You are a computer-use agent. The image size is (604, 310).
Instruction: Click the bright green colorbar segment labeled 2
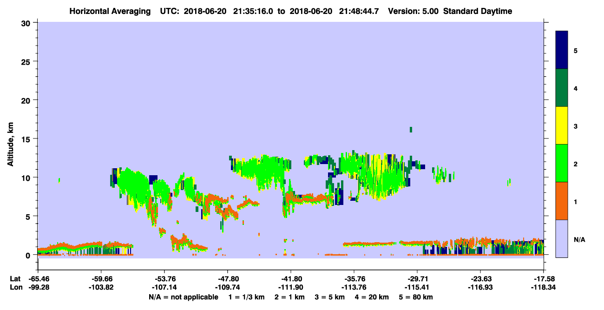(x=562, y=163)
